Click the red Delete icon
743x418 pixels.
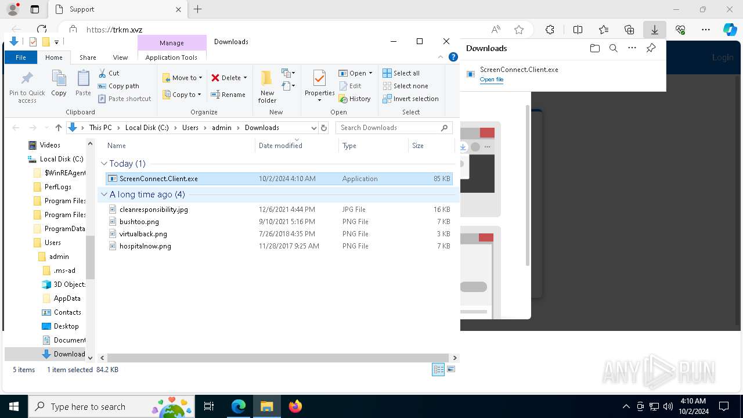click(215, 78)
